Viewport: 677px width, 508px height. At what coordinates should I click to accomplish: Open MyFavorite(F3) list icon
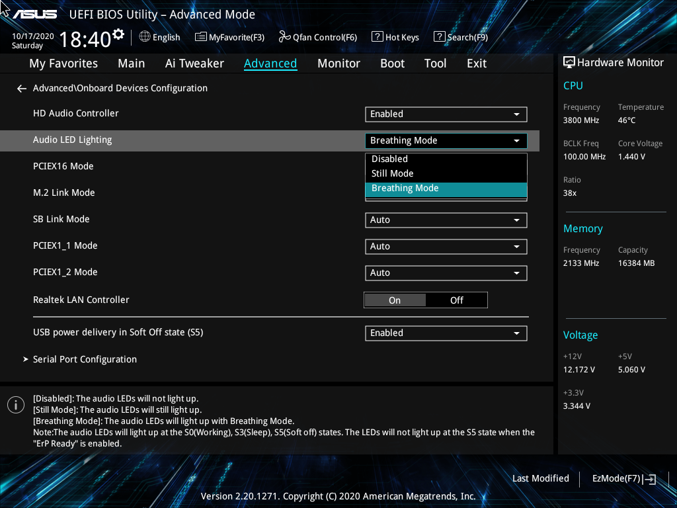(x=201, y=37)
